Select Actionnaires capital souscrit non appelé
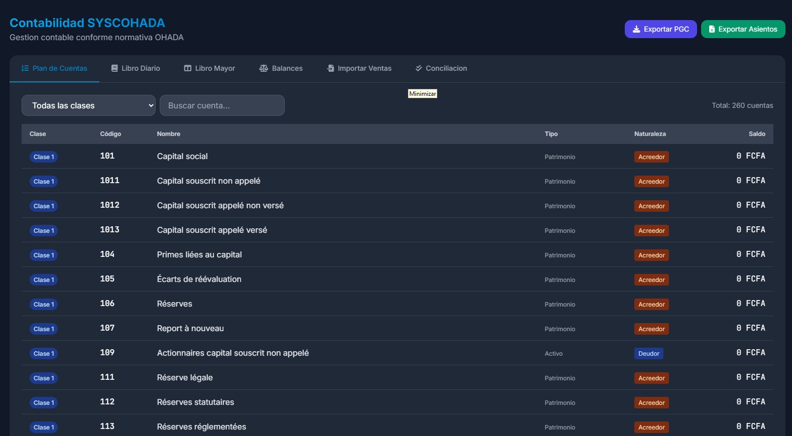Viewport: 792px width, 436px height. click(x=233, y=353)
